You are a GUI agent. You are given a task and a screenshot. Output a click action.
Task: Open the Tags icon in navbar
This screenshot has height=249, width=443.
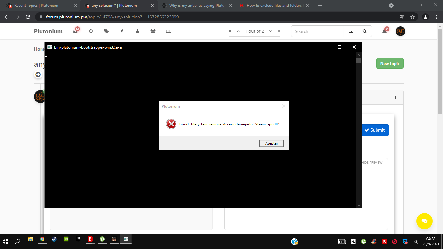coord(106,31)
